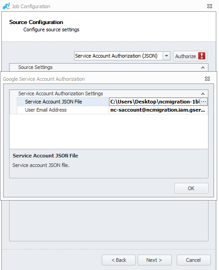This screenshot has width=219, height=270.
Task: Proceed with the Next > button
Action: tap(154, 260)
